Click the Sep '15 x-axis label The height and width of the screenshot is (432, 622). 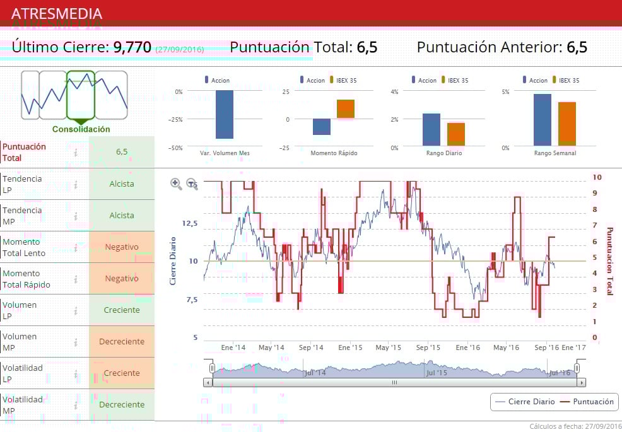click(x=428, y=348)
